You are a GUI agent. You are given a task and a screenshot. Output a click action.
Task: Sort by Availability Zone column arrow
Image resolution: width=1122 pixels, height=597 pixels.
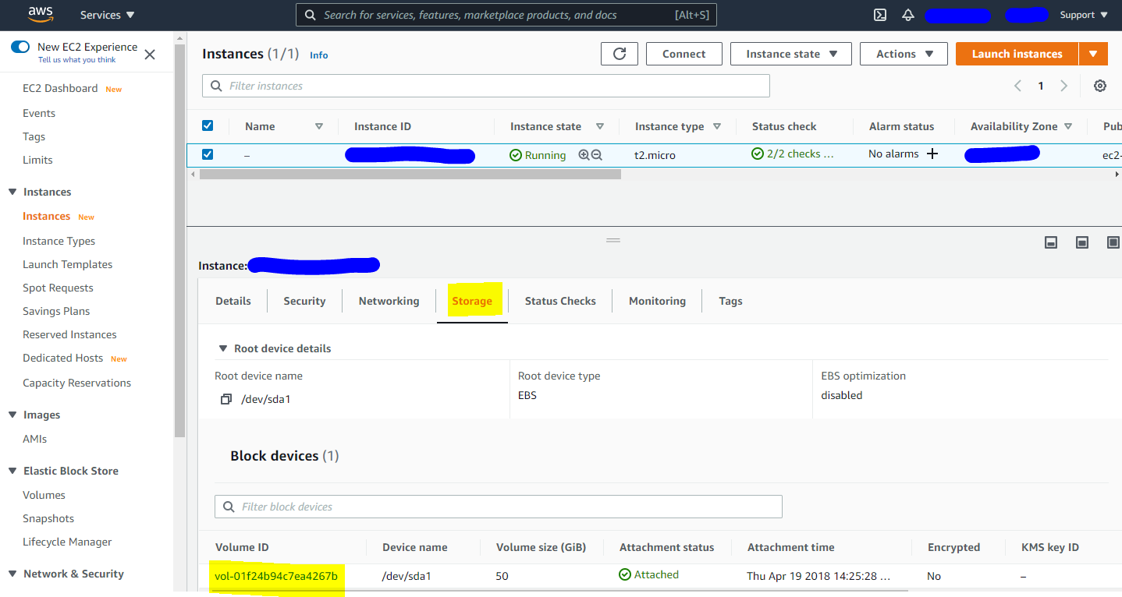point(1068,126)
